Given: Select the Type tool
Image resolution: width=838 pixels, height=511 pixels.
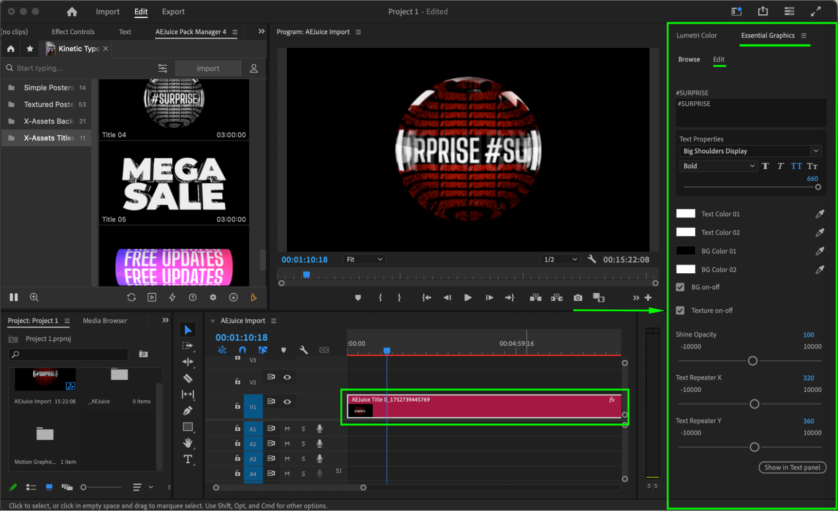Looking at the screenshot, I should coord(188,459).
